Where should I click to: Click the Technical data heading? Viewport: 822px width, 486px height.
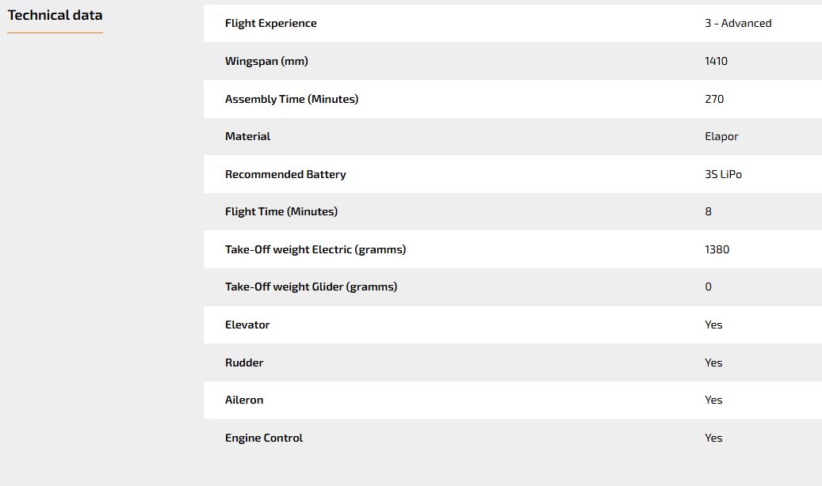coord(55,15)
